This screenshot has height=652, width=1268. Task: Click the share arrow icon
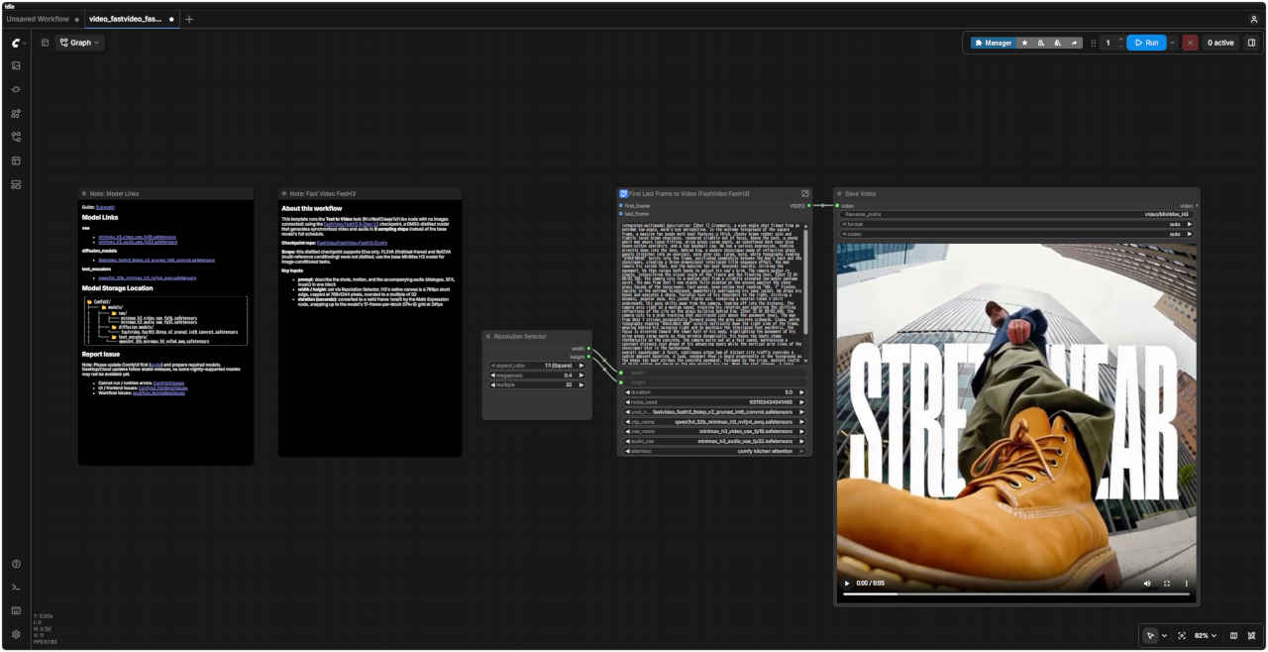pos(1074,43)
